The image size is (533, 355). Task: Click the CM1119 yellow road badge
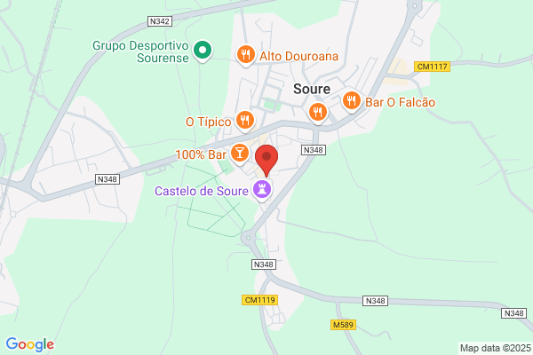pyautogui.click(x=260, y=300)
